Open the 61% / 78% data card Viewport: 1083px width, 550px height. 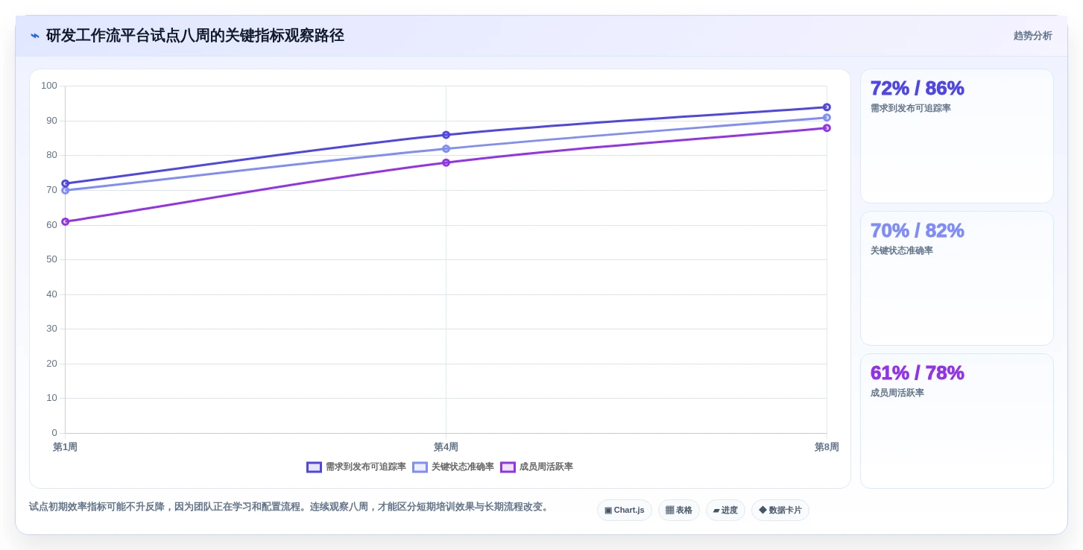tap(957, 421)
